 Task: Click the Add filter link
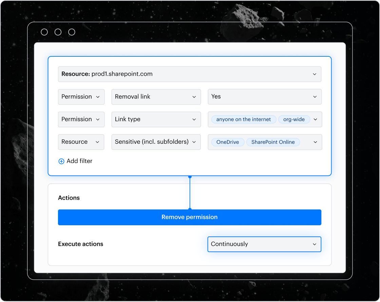[x=79, y=161]
